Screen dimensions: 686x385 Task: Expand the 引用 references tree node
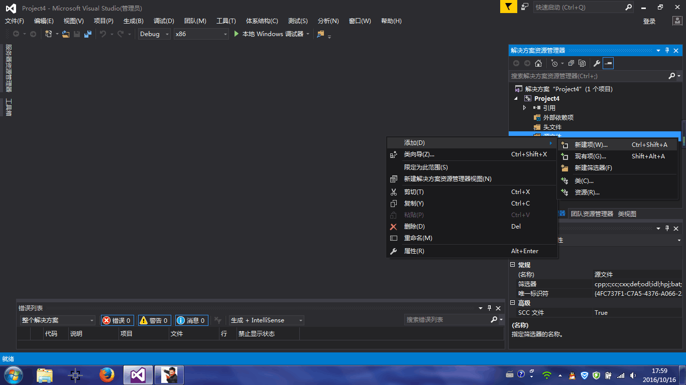click(525, 108)
